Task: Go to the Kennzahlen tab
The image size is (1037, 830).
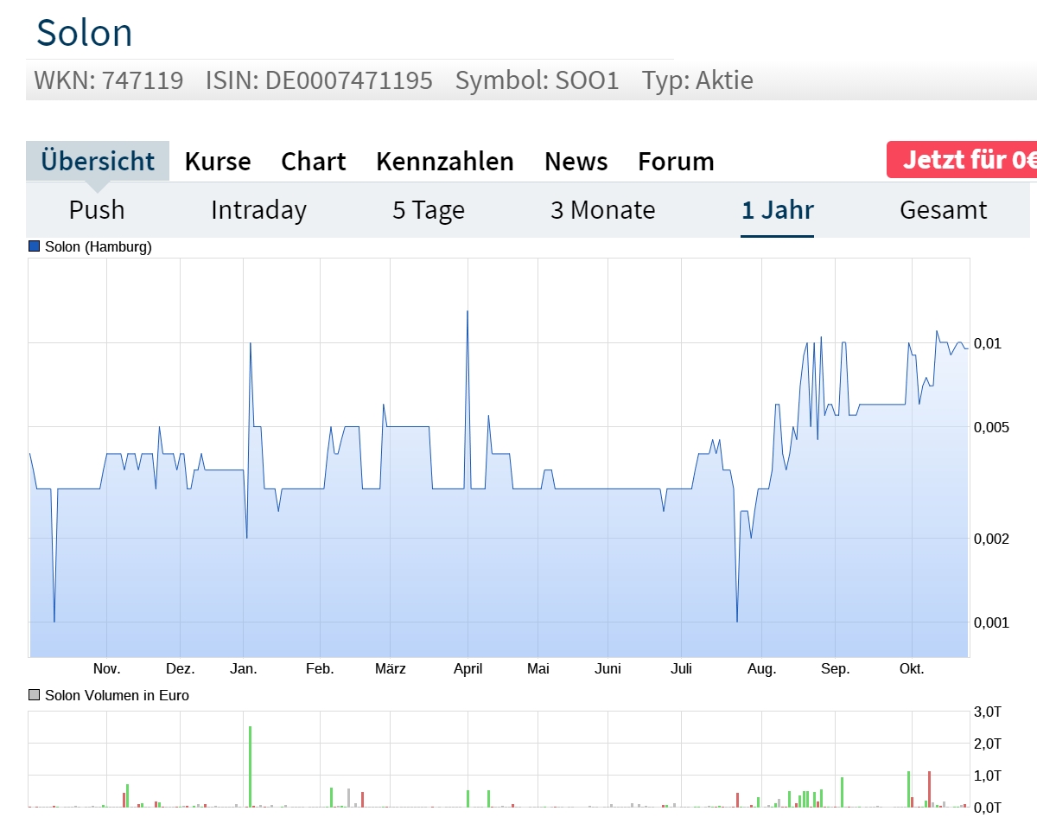Action: (445, 161)
